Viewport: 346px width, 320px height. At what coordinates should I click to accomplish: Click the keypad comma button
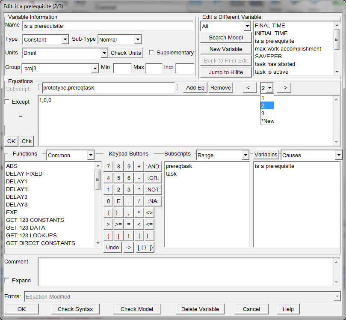click(x=129, y=212)
